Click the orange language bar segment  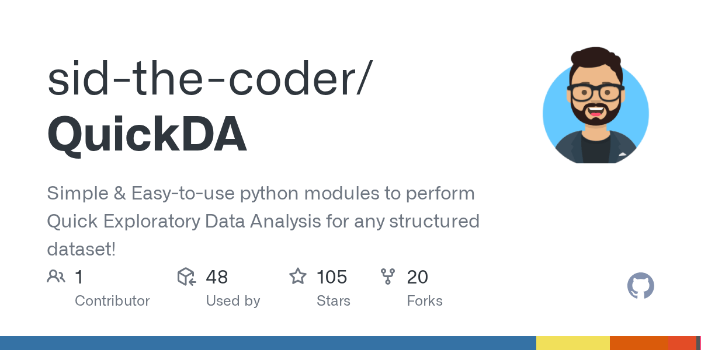pyautogui.click(x=638, y=343)
